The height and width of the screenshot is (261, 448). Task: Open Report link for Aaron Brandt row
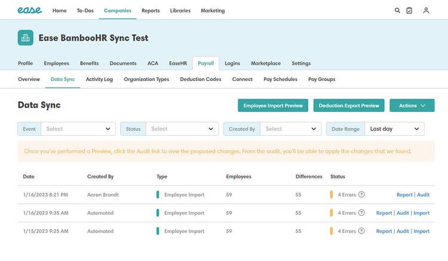pos(404,195)
